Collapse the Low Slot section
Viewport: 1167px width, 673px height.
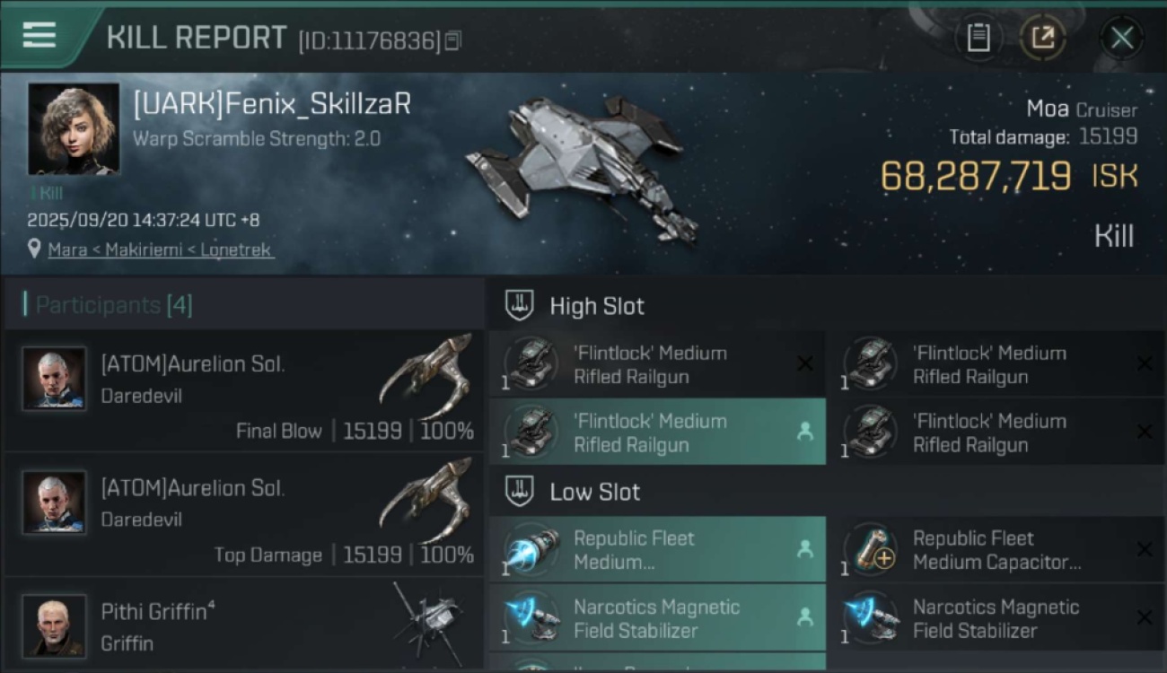coord(594,492)
